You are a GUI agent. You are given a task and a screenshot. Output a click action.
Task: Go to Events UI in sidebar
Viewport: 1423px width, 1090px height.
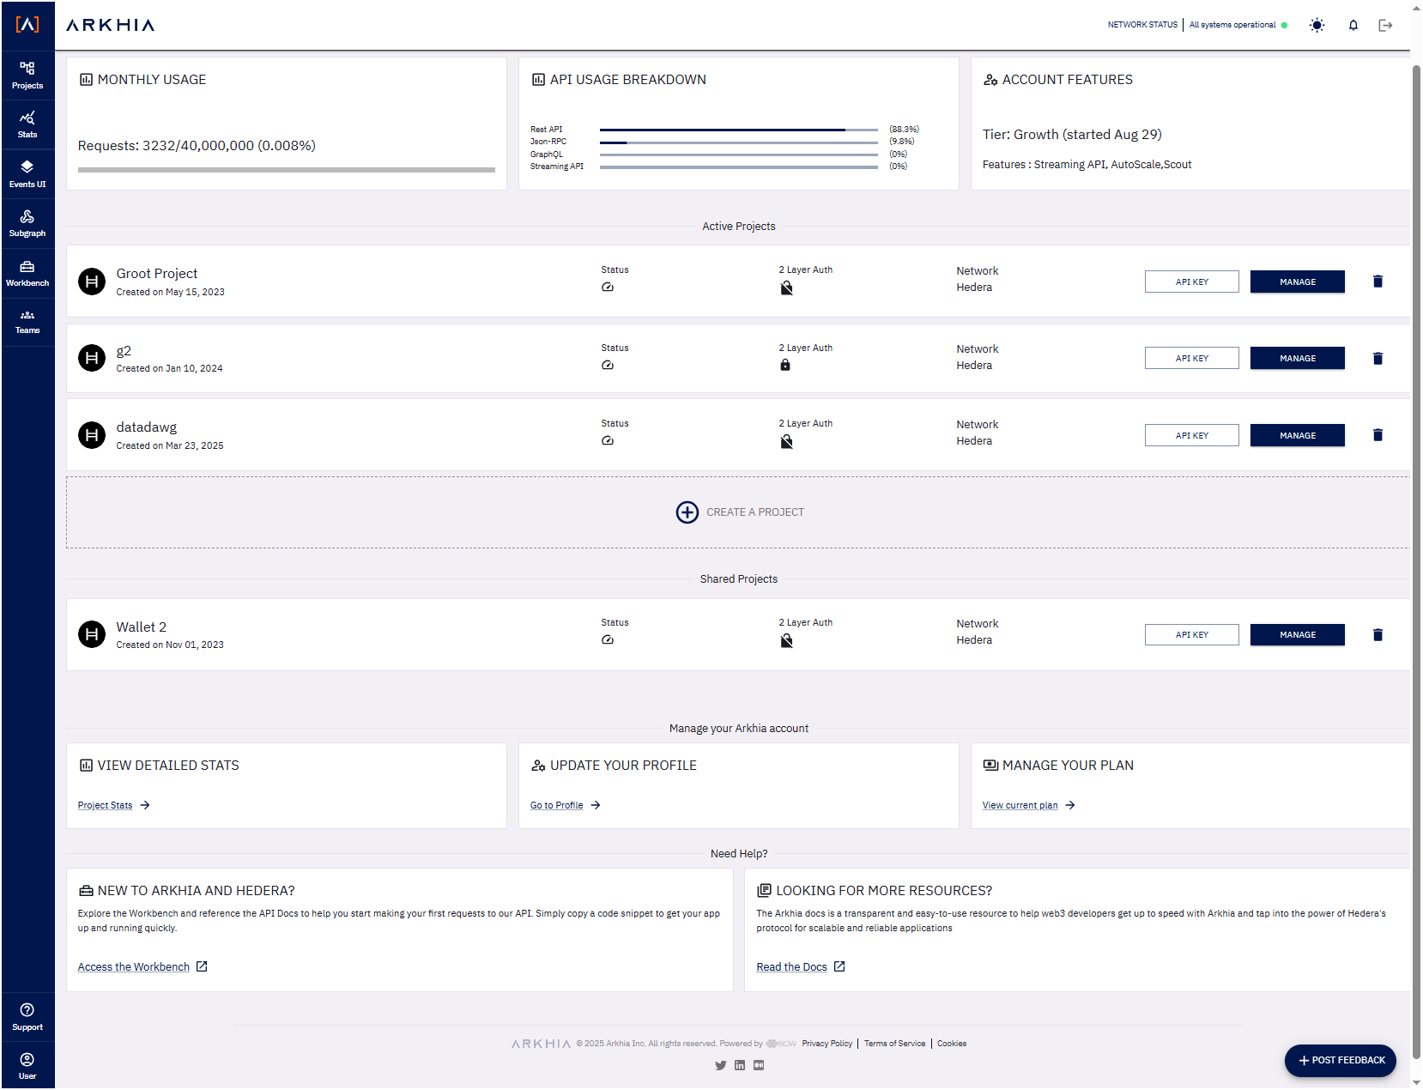pyautogui.click(x=27, y=174)
